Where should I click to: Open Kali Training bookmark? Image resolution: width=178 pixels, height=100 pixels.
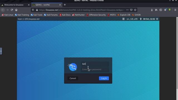coord(22,15)
